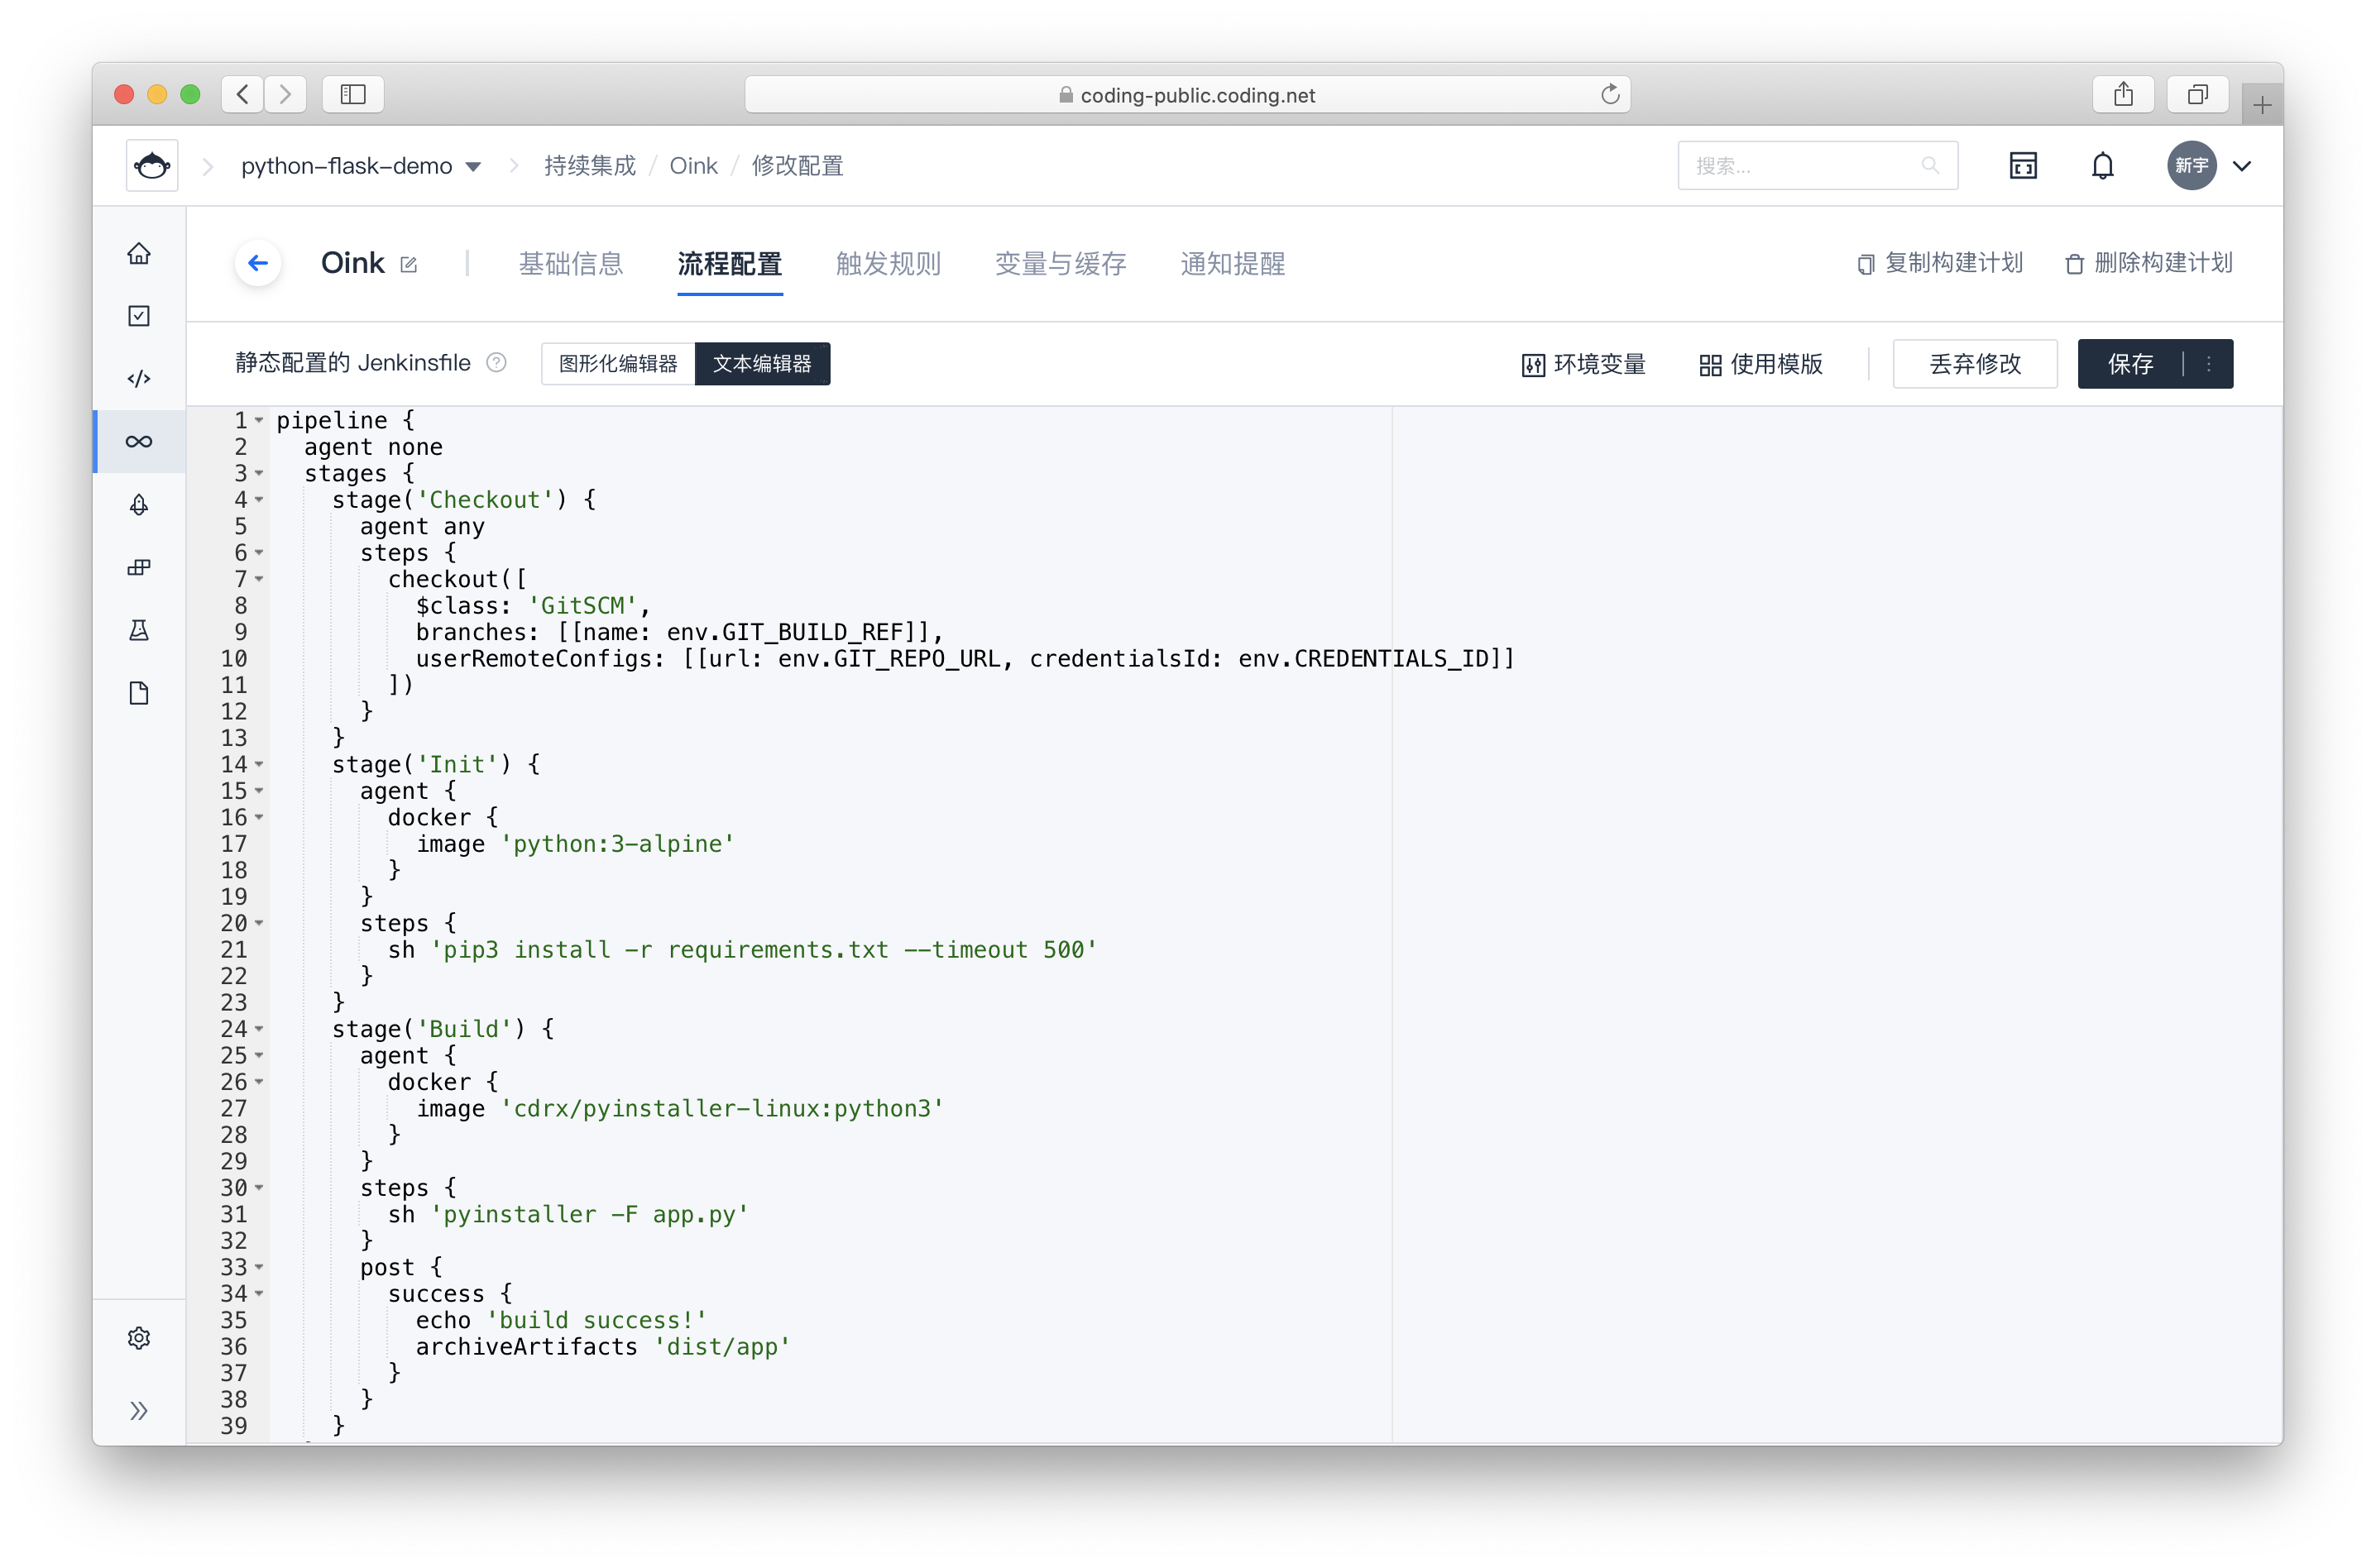Image resolution: width=2376 pixels, height=1568 pixels.
Task: Switch to 图形化编辑器 graphical editor
Action: [x=618, y=364]
